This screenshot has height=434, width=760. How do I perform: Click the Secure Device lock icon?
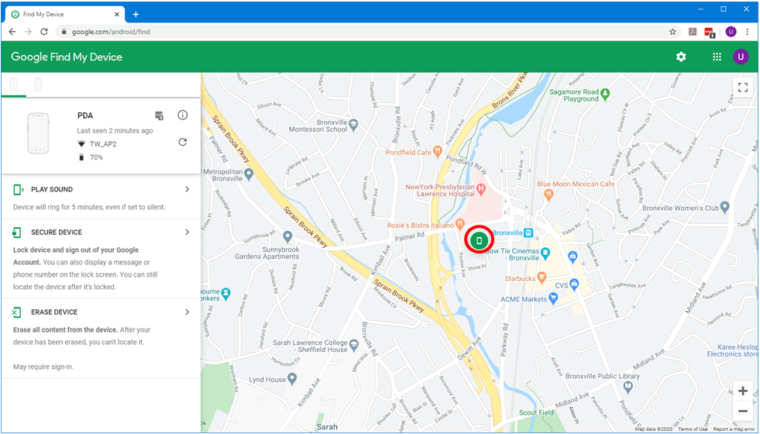point(18,232)
